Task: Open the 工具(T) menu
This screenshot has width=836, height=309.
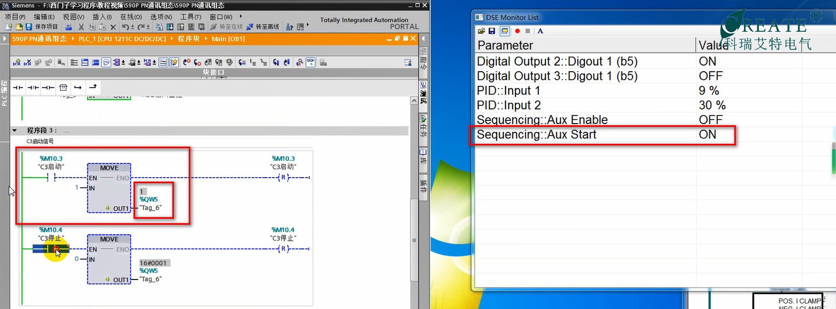Action: tap(190, 16)
